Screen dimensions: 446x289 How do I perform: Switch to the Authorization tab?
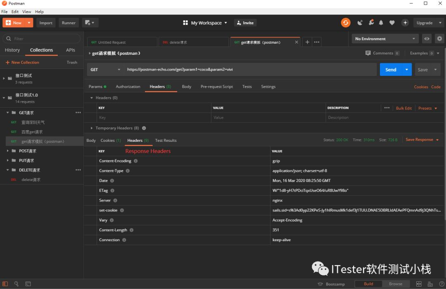coord(128,87)
